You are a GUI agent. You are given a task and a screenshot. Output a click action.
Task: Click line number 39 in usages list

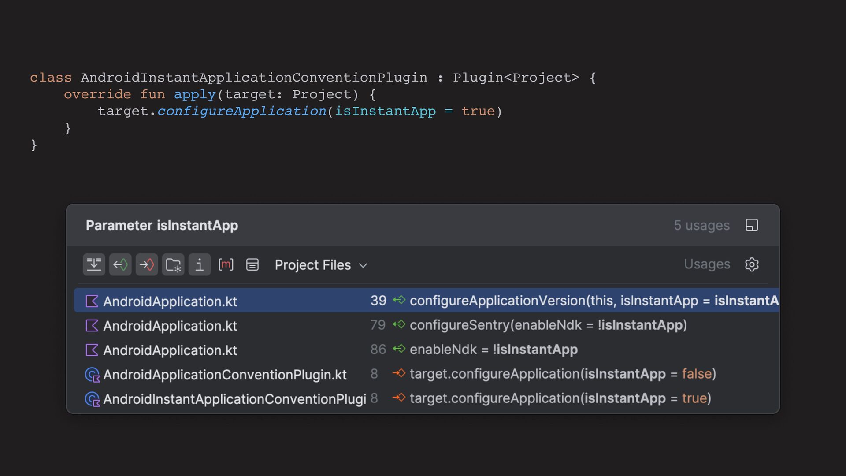pos(378,301)
